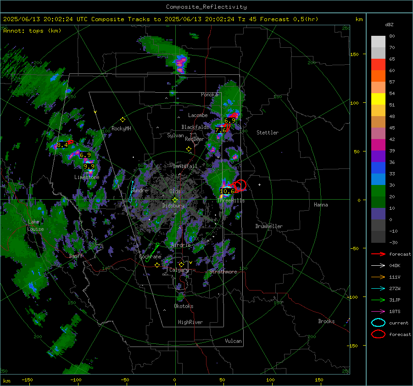This screenshot has height=386, width=413.
Task: Click the Lake Louise label
Action: point(35,225)
